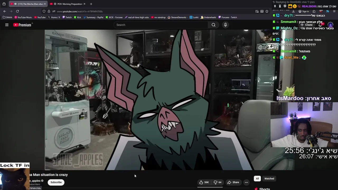This screenshot has height=190, width=338.
Task: Open the Kick bookmark
Action: click(x=77, y=17)
